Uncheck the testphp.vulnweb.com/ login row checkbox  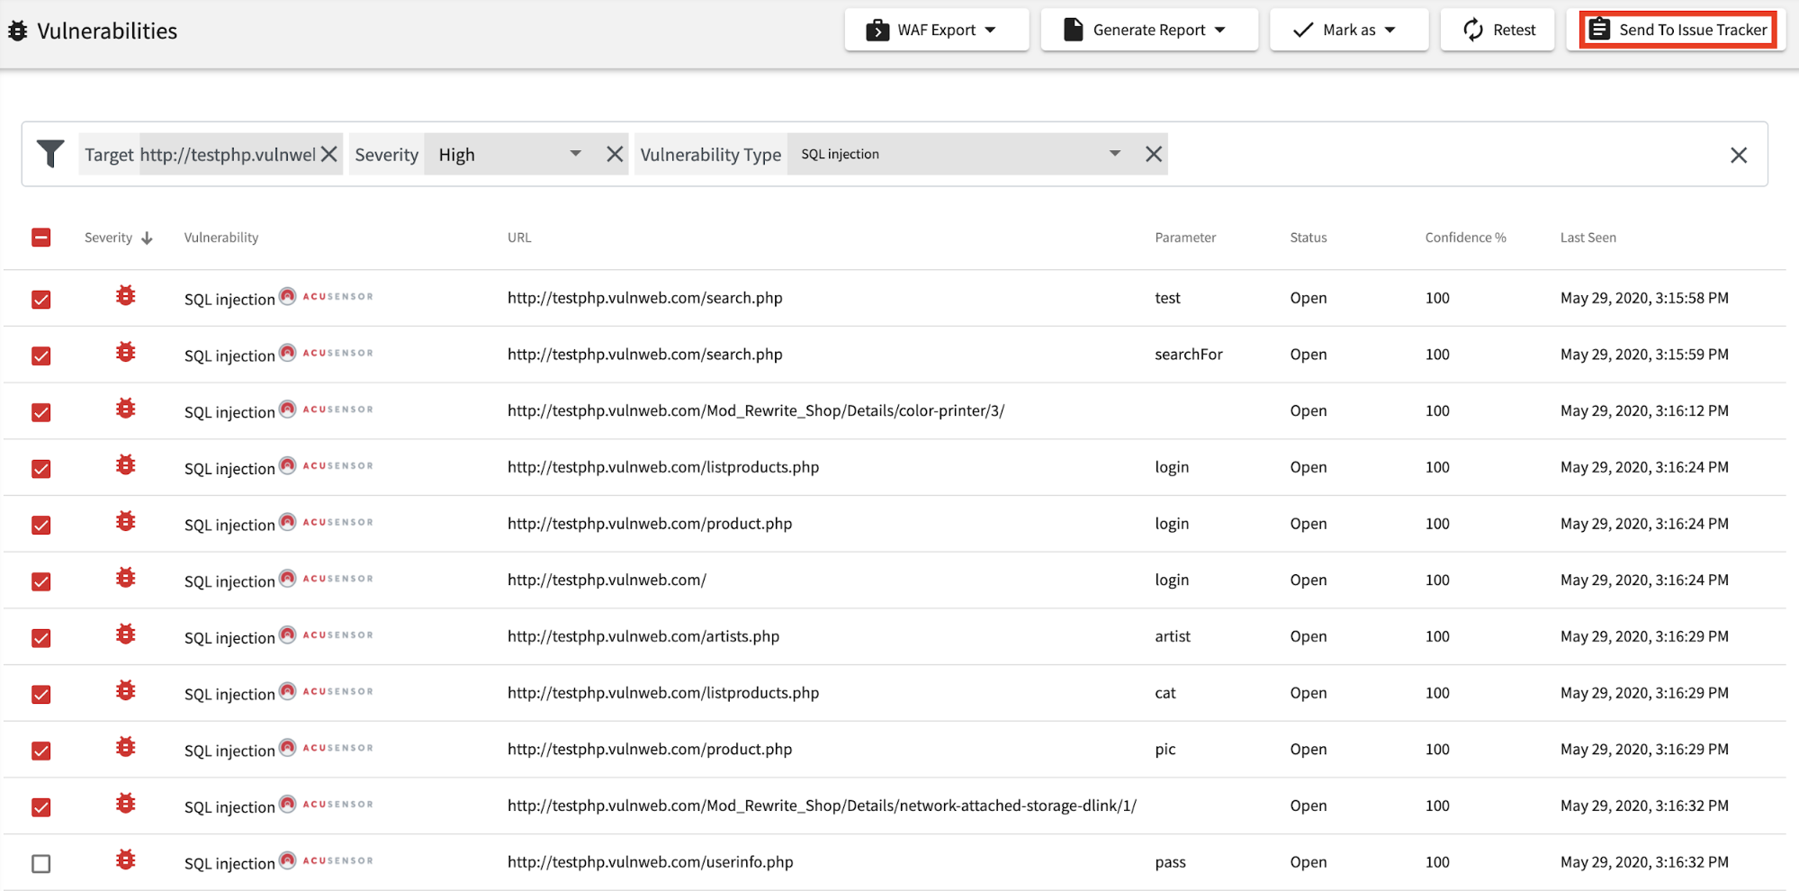tap(41, 581)
